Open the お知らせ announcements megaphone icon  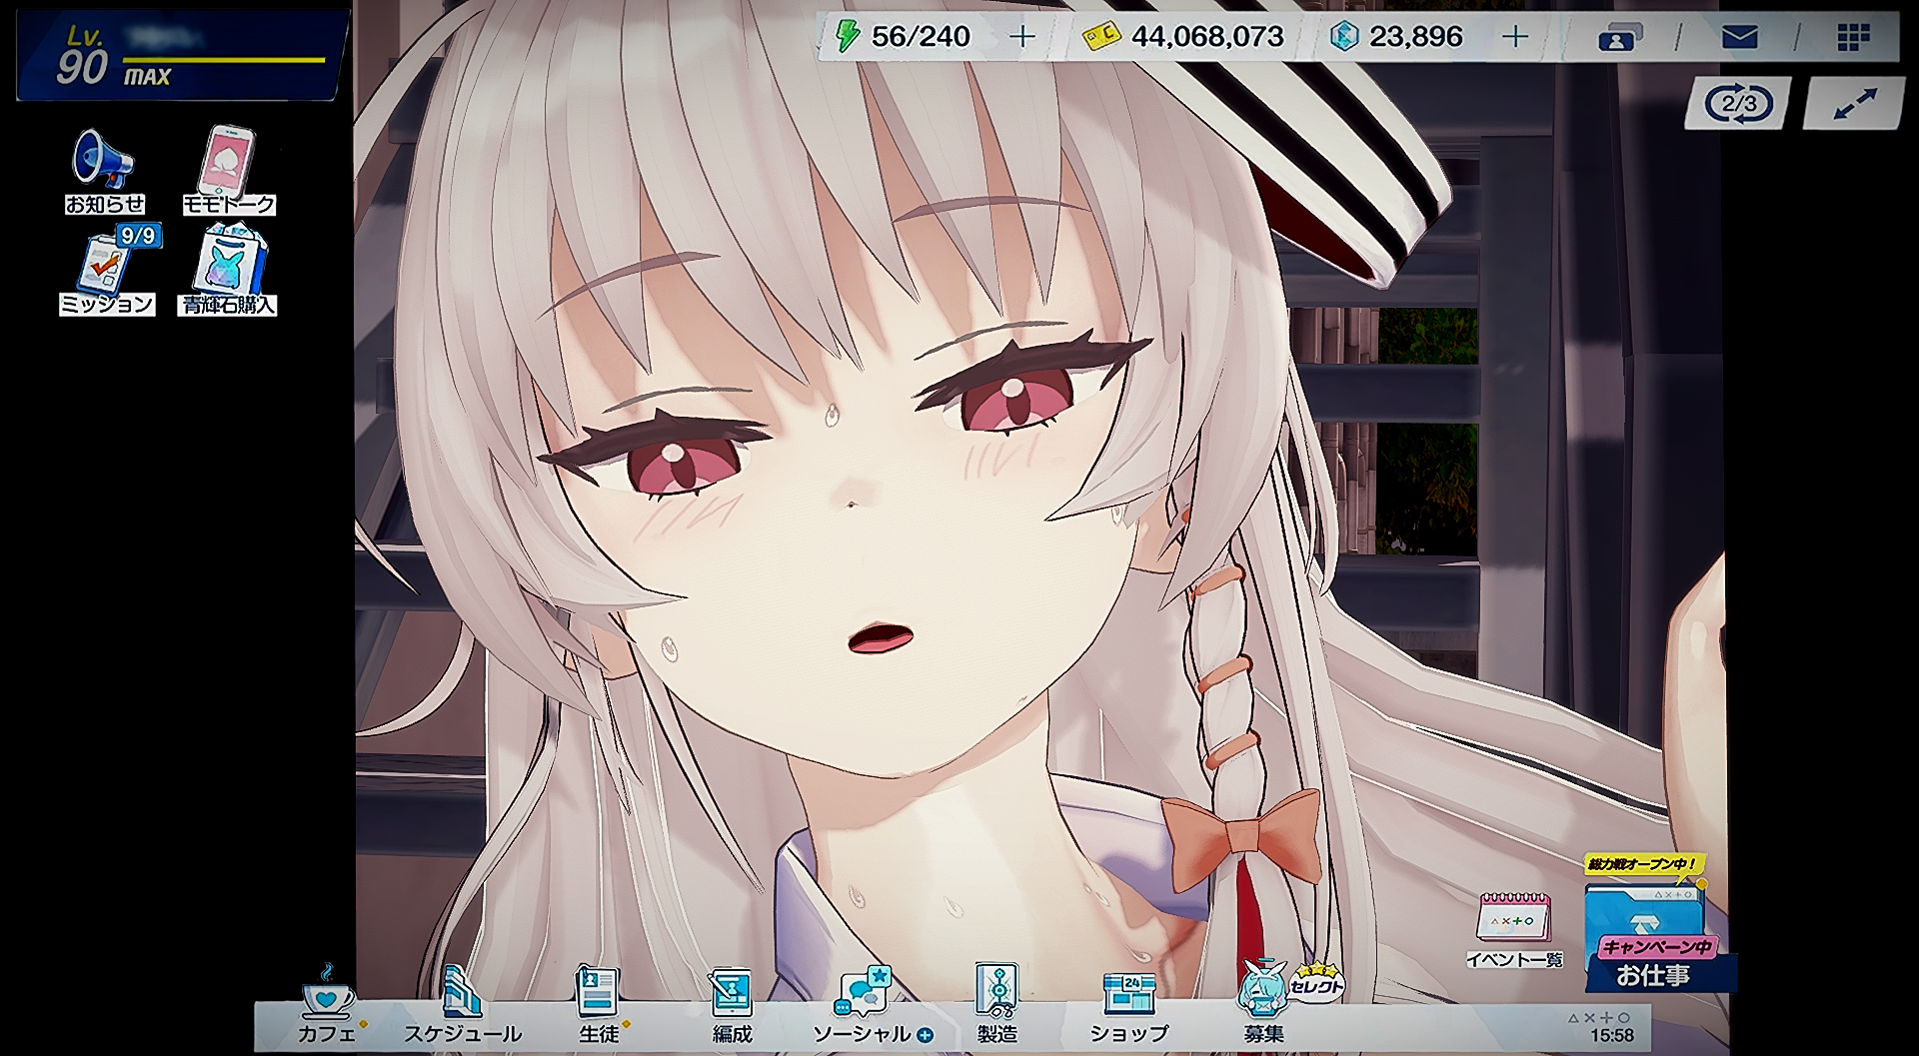[x=104, y=171]
